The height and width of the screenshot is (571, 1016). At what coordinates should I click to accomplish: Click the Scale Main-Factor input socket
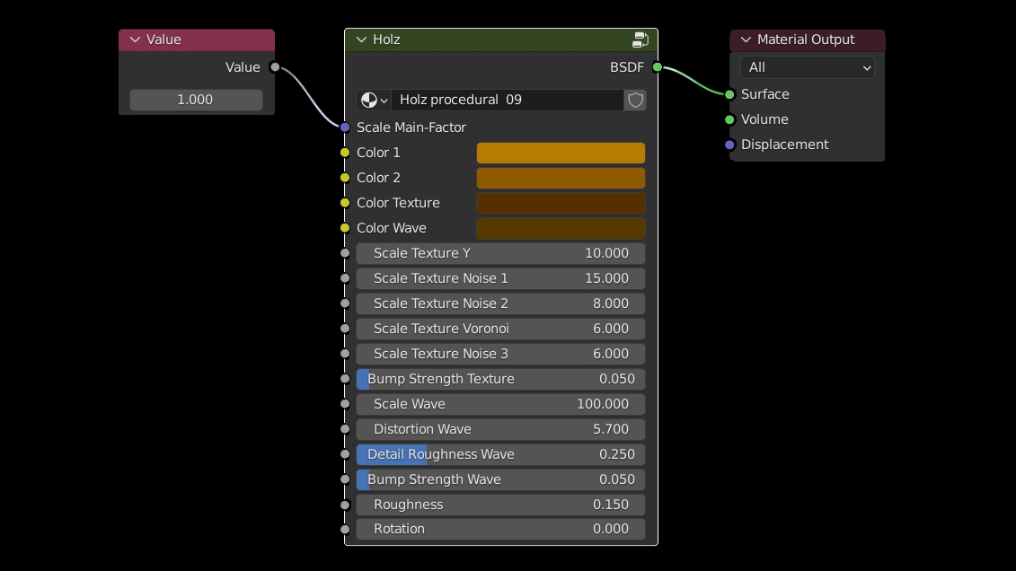(345, 127)
